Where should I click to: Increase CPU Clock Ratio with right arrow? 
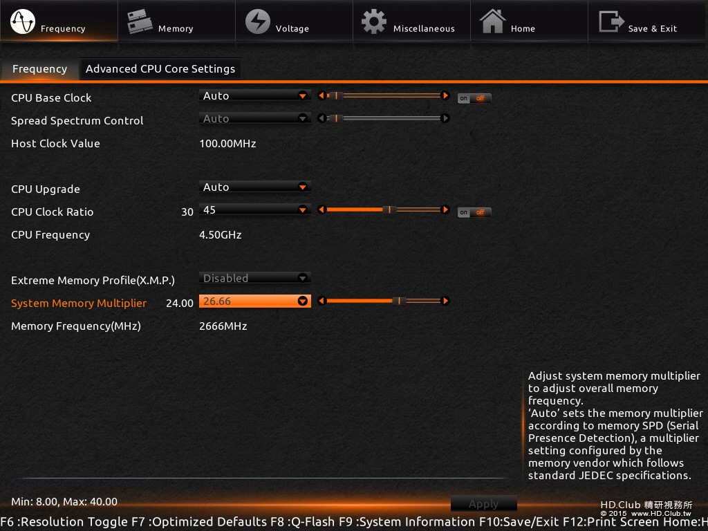445,209
